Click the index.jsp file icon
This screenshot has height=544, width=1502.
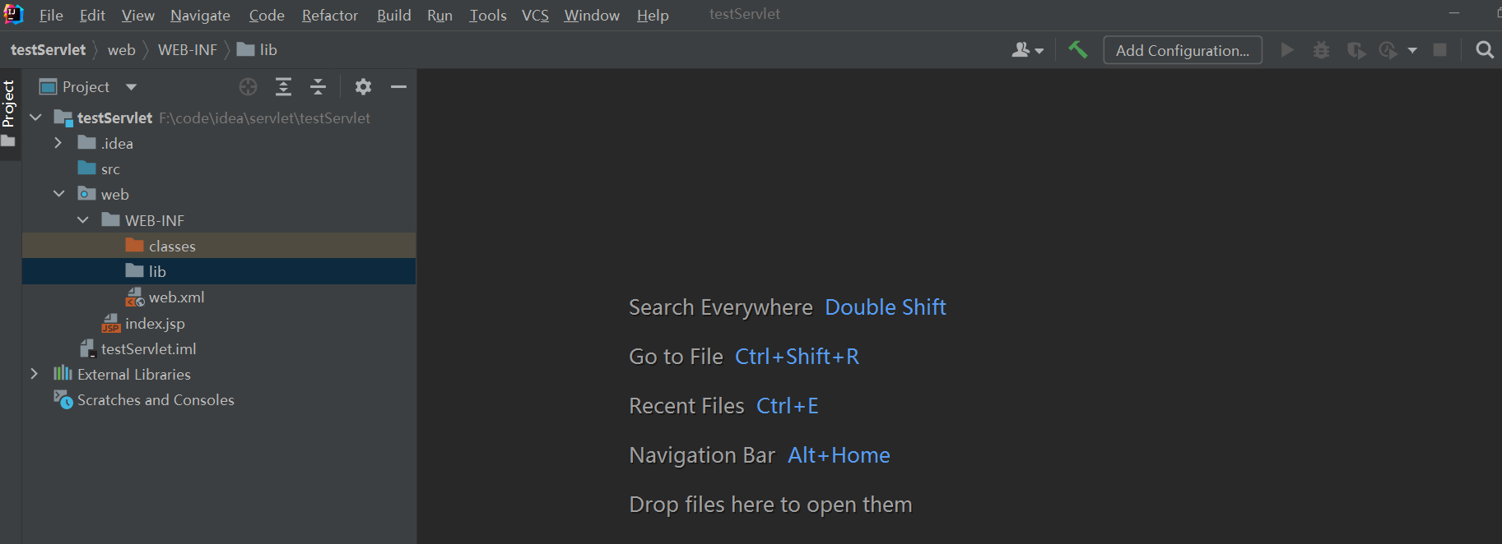(110, 323)
